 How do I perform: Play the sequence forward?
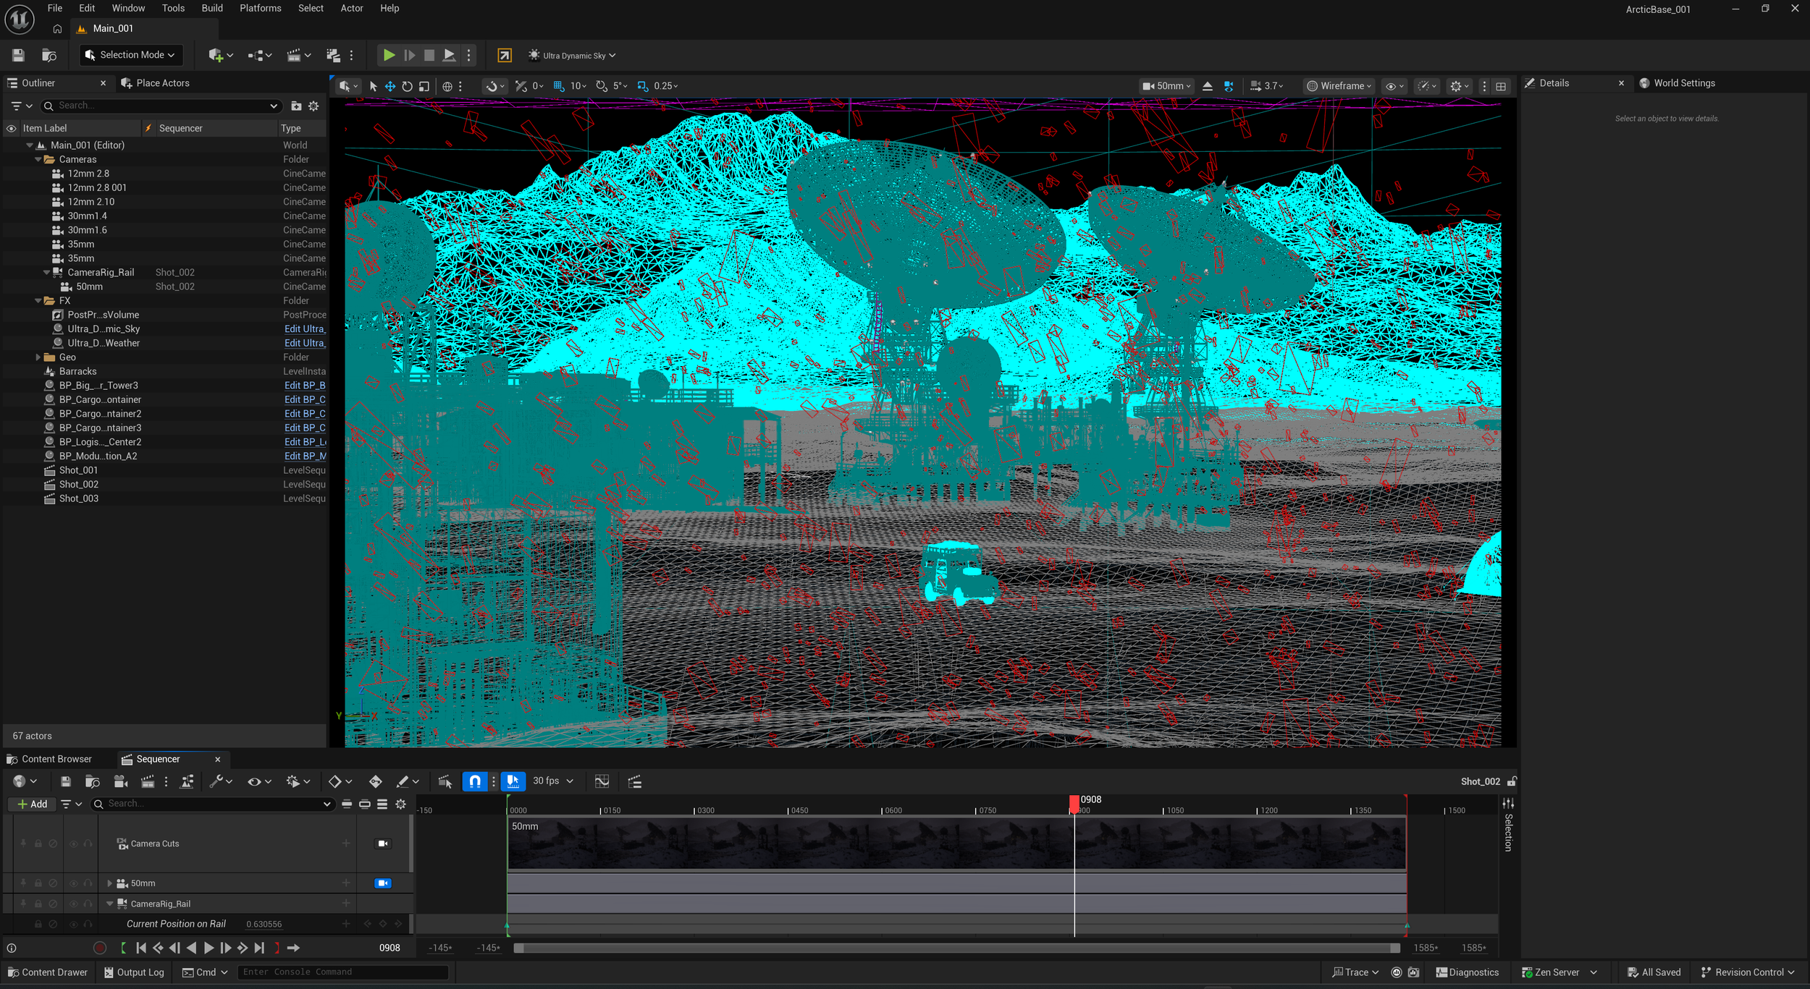pos(209,948)
